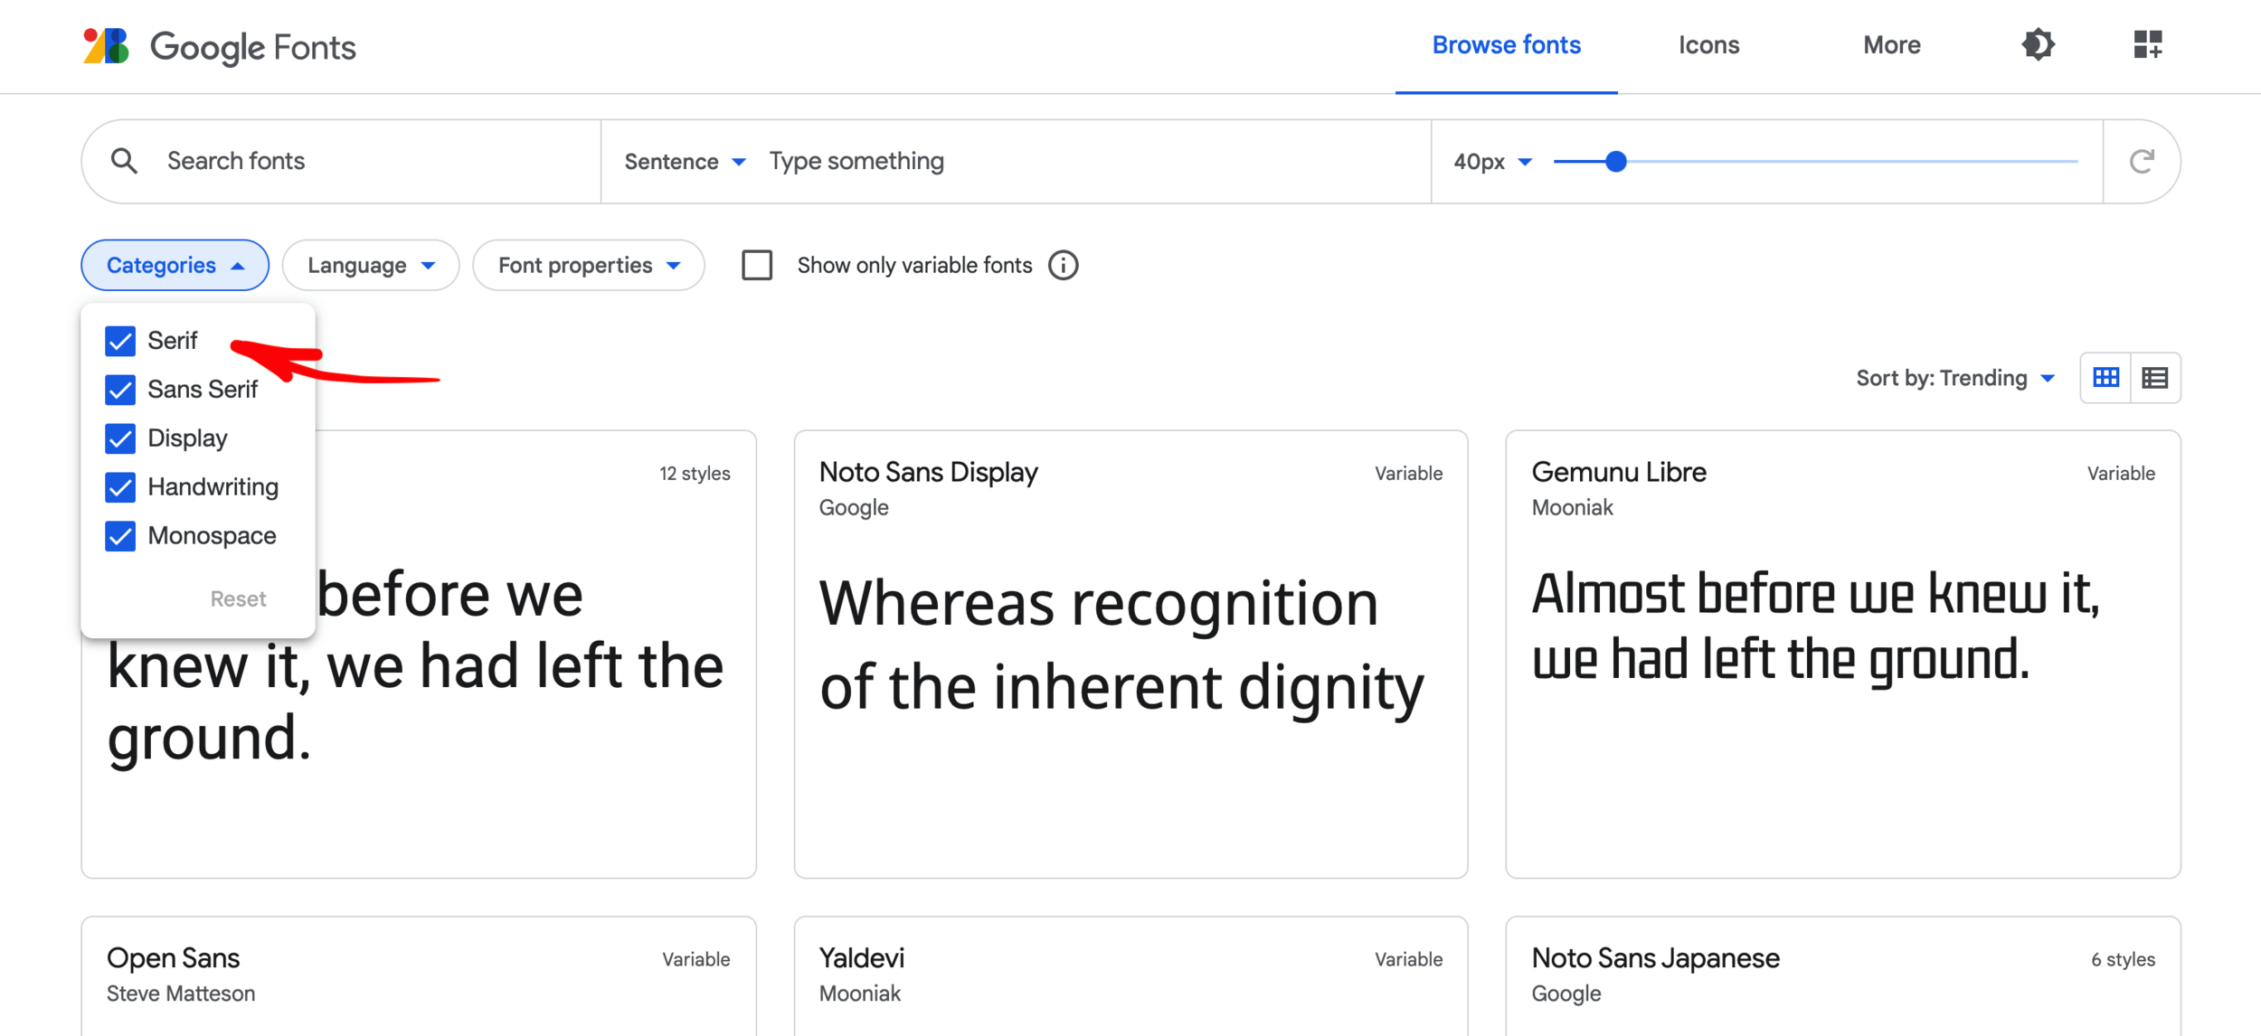Open the Noto Sans Display font card
This screenshot has height=1036, width=2261.
[1130, 654]
